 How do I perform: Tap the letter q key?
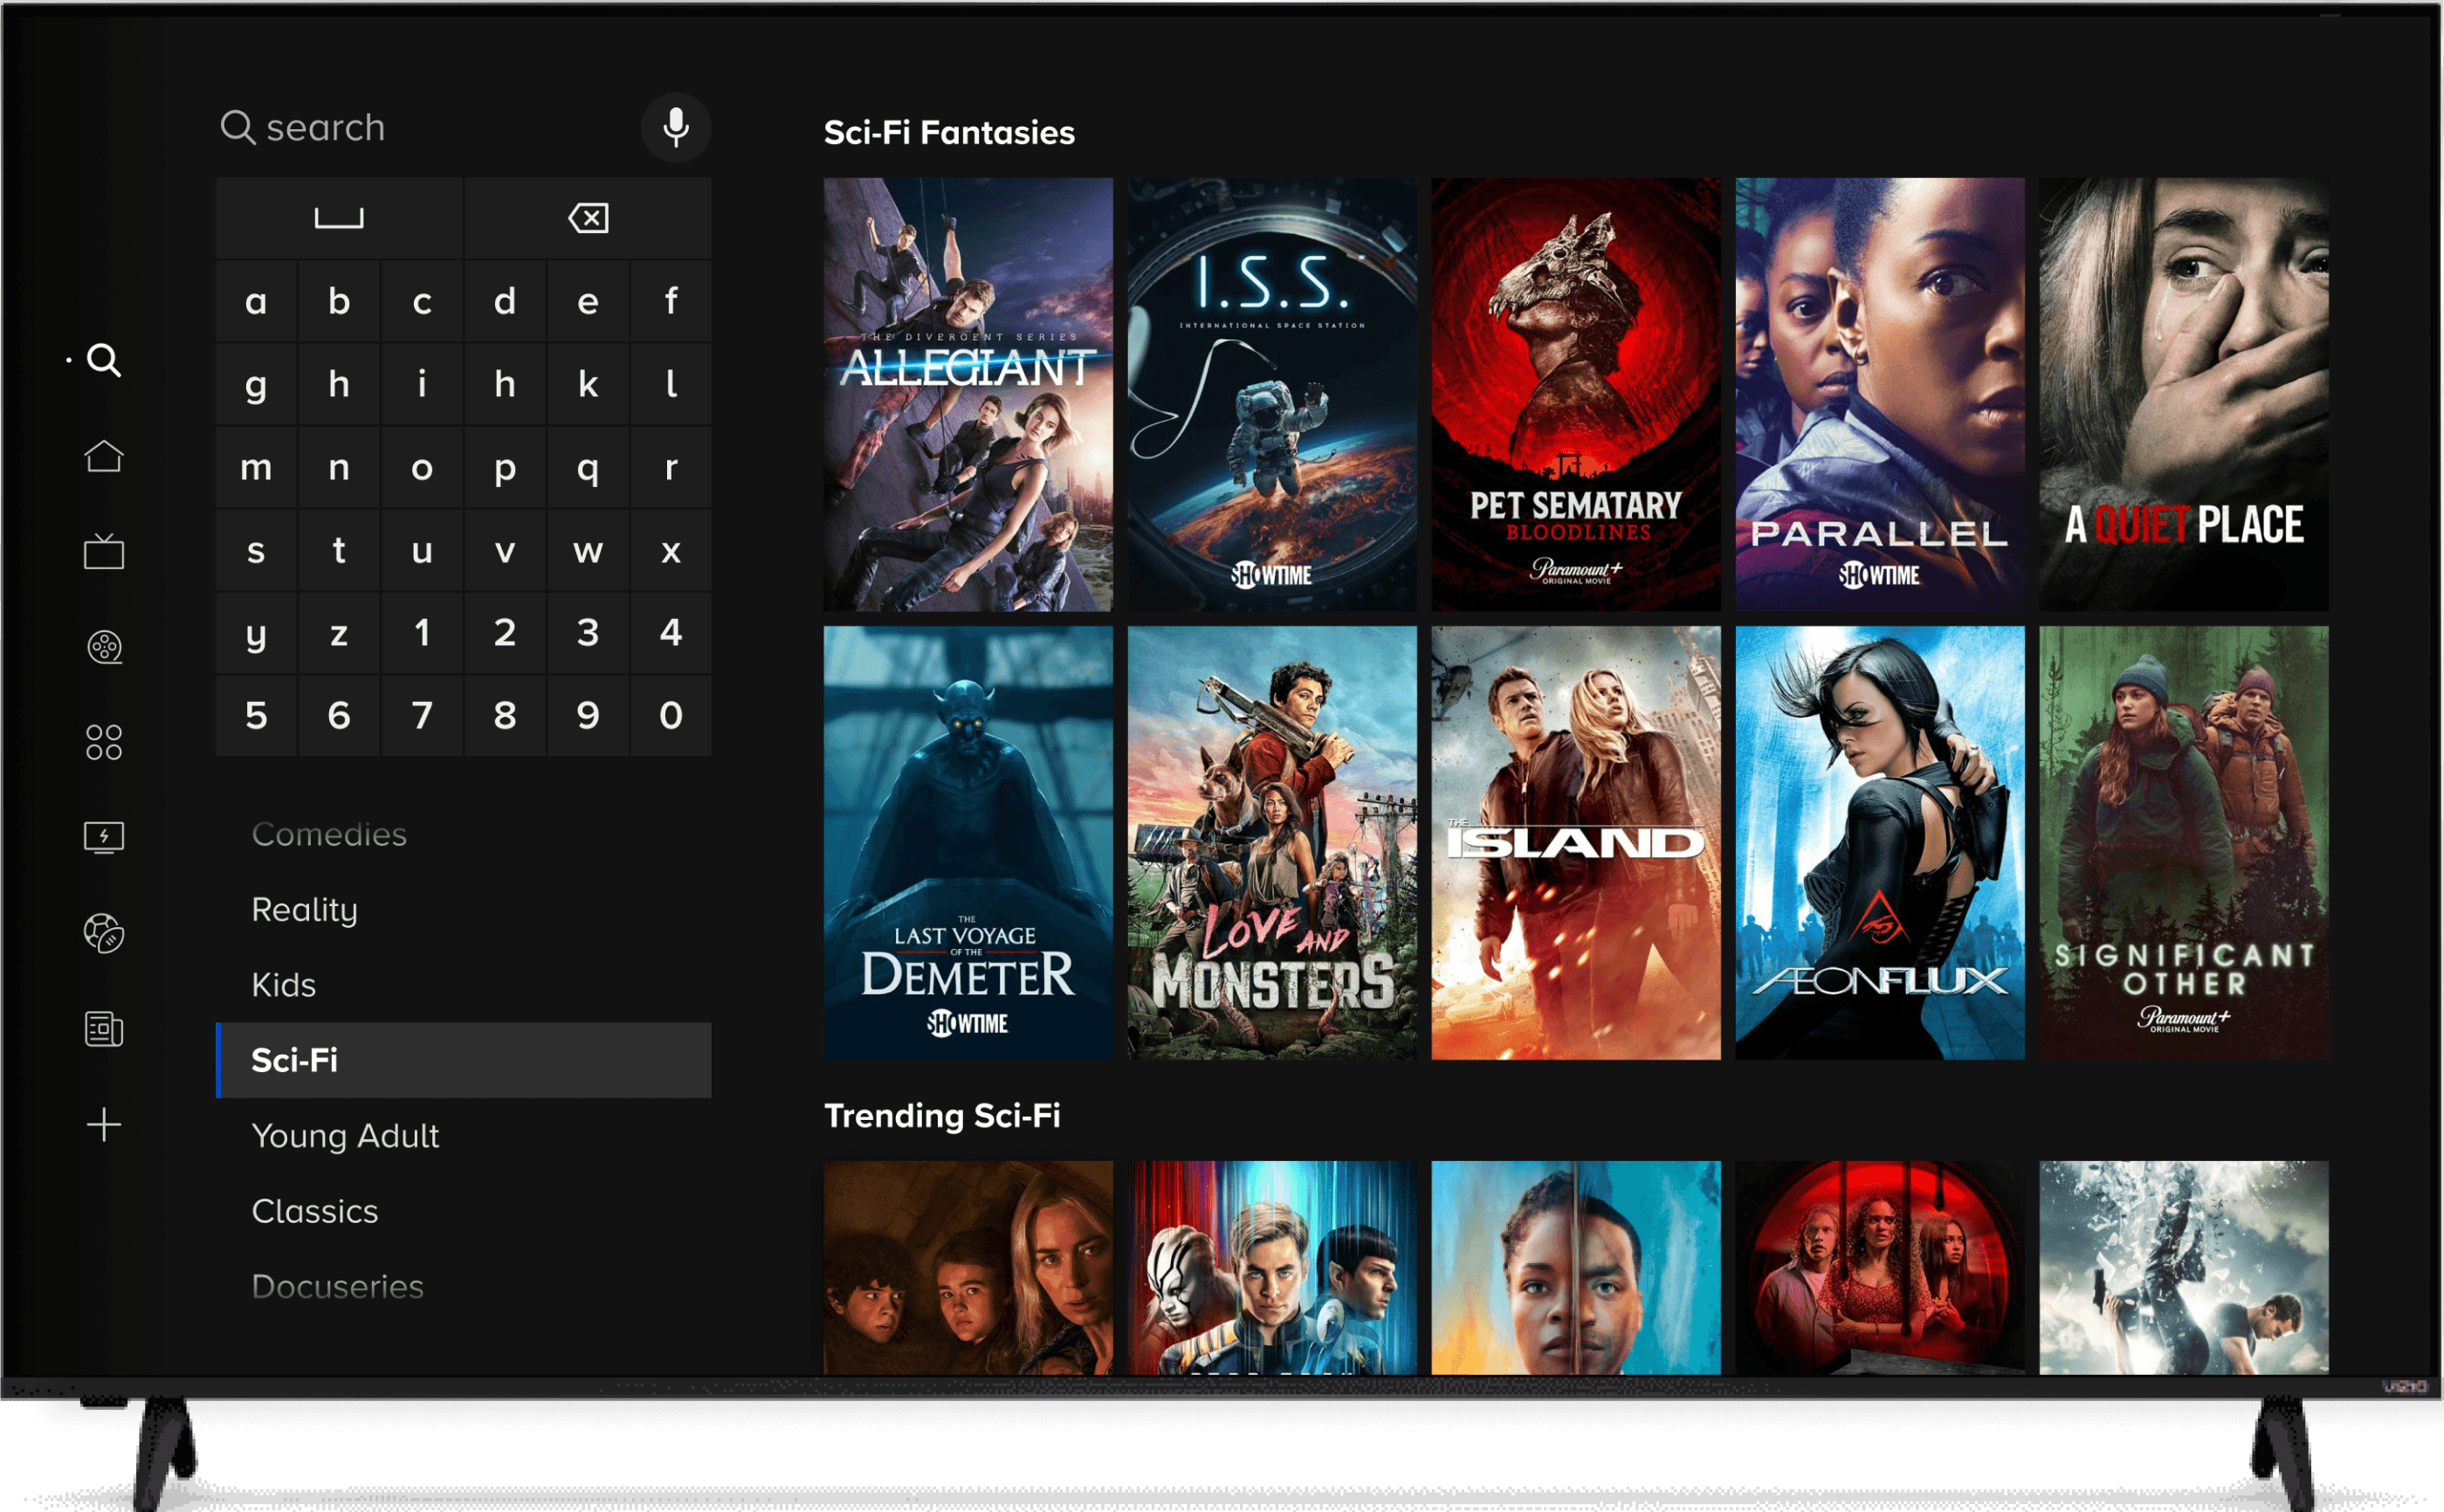pyautogui.click(x=588, y=467)
